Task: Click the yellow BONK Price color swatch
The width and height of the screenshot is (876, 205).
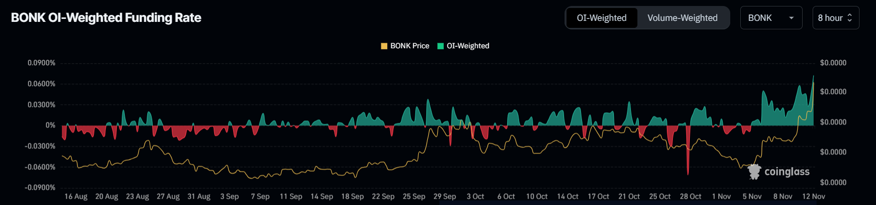Action: pyautogui.click(x=384, y=46)
